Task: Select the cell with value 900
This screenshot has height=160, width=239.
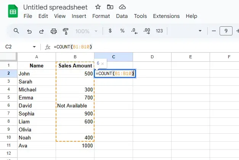Action: 75,114
